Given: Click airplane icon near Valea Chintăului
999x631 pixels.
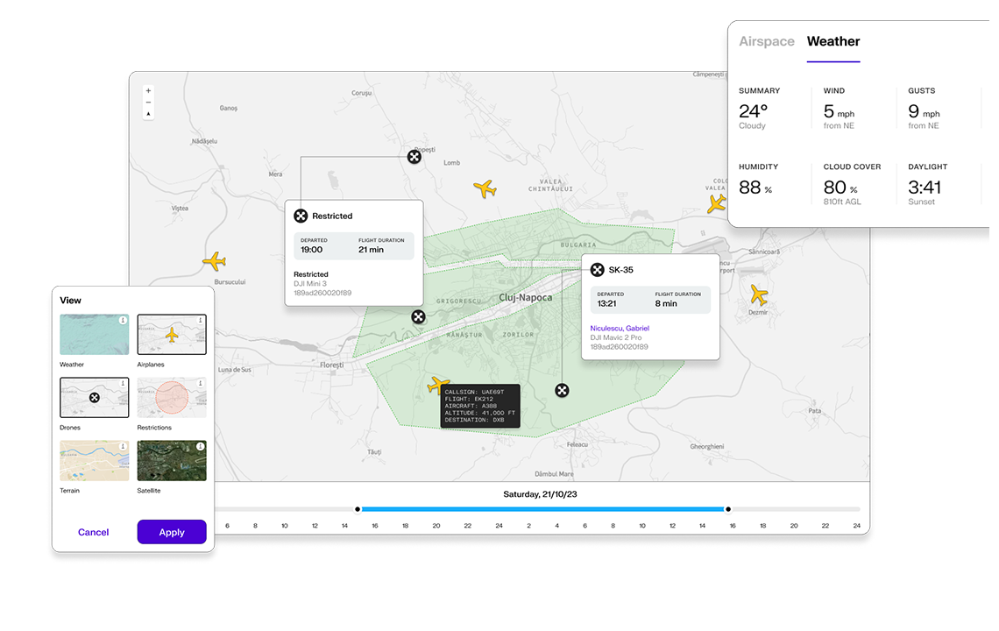Looking at the screenshot, I should 485,188.
